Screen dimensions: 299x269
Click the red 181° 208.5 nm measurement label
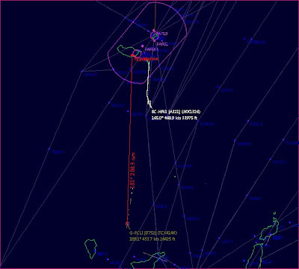coord(133,171)
